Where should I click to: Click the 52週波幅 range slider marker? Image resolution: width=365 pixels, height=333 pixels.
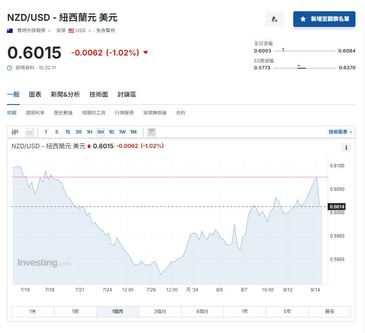click(299, 66)
